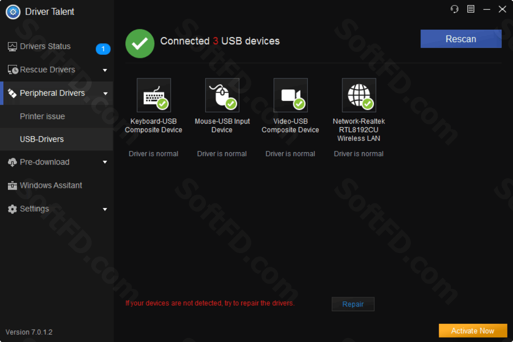Expand the Pre-download arrow
513x342 pixels.
(x=105, y=162)
